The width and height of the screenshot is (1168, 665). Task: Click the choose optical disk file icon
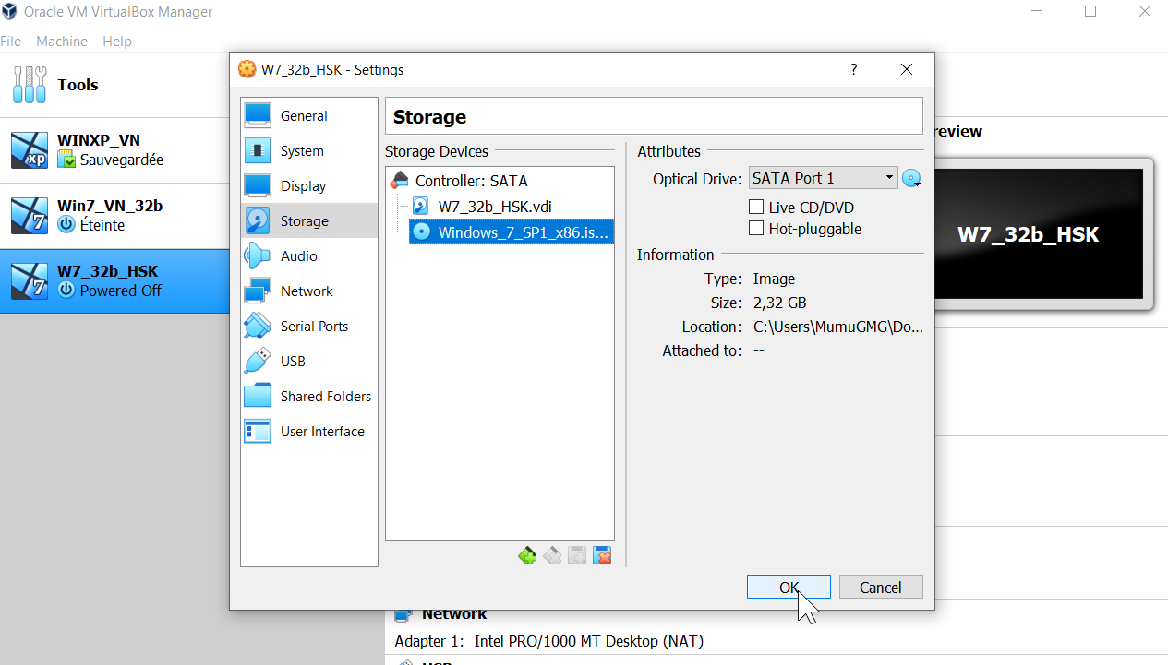[912, 179]
